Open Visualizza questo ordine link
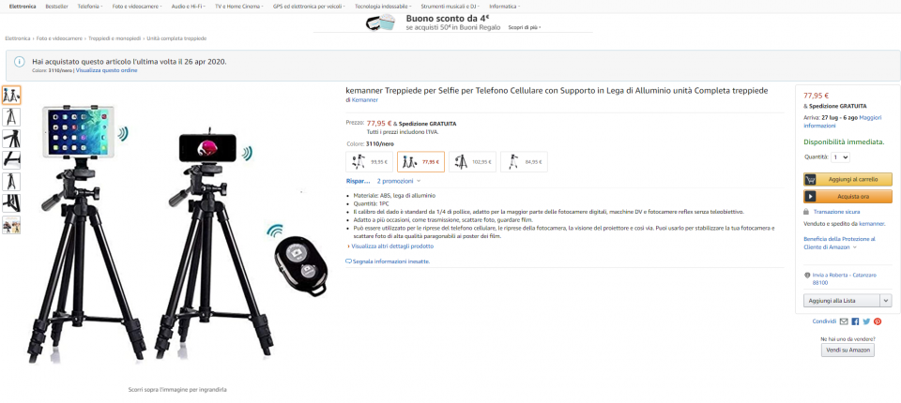 [x=106, y=70]
